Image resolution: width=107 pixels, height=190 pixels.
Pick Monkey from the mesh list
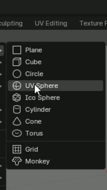[x=56, y=161]
